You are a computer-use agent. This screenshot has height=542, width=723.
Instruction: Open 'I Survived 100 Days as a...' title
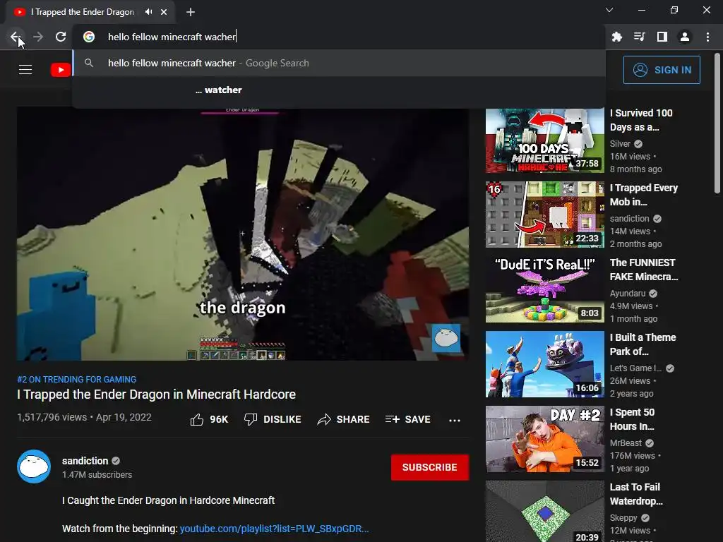click(x=641, y=120)
